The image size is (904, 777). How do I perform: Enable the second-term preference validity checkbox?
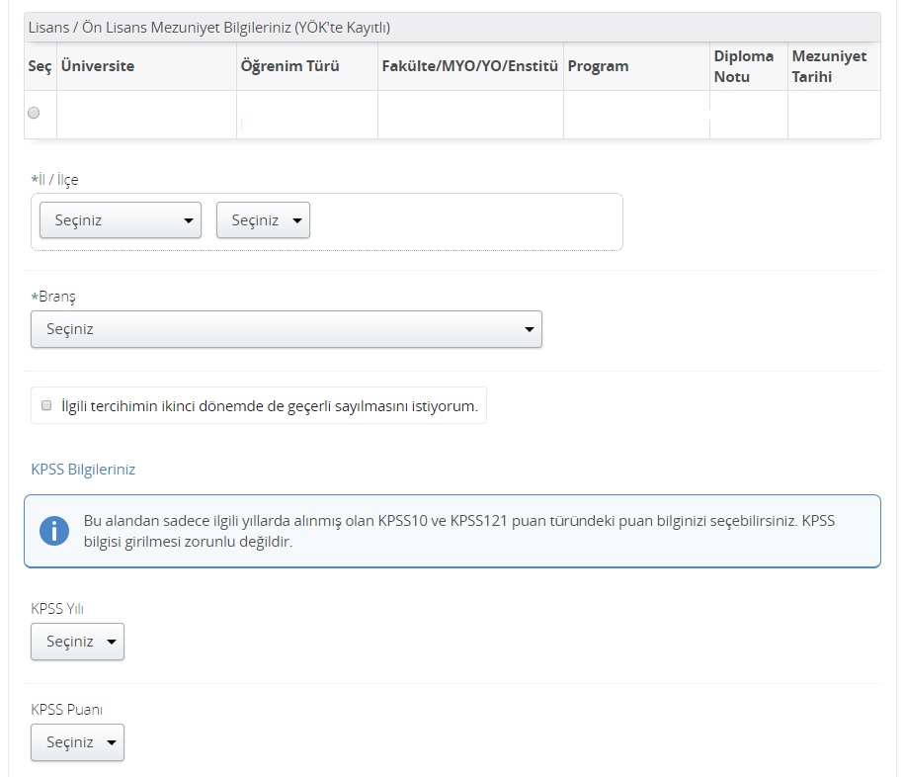click(x=46, y=405)
